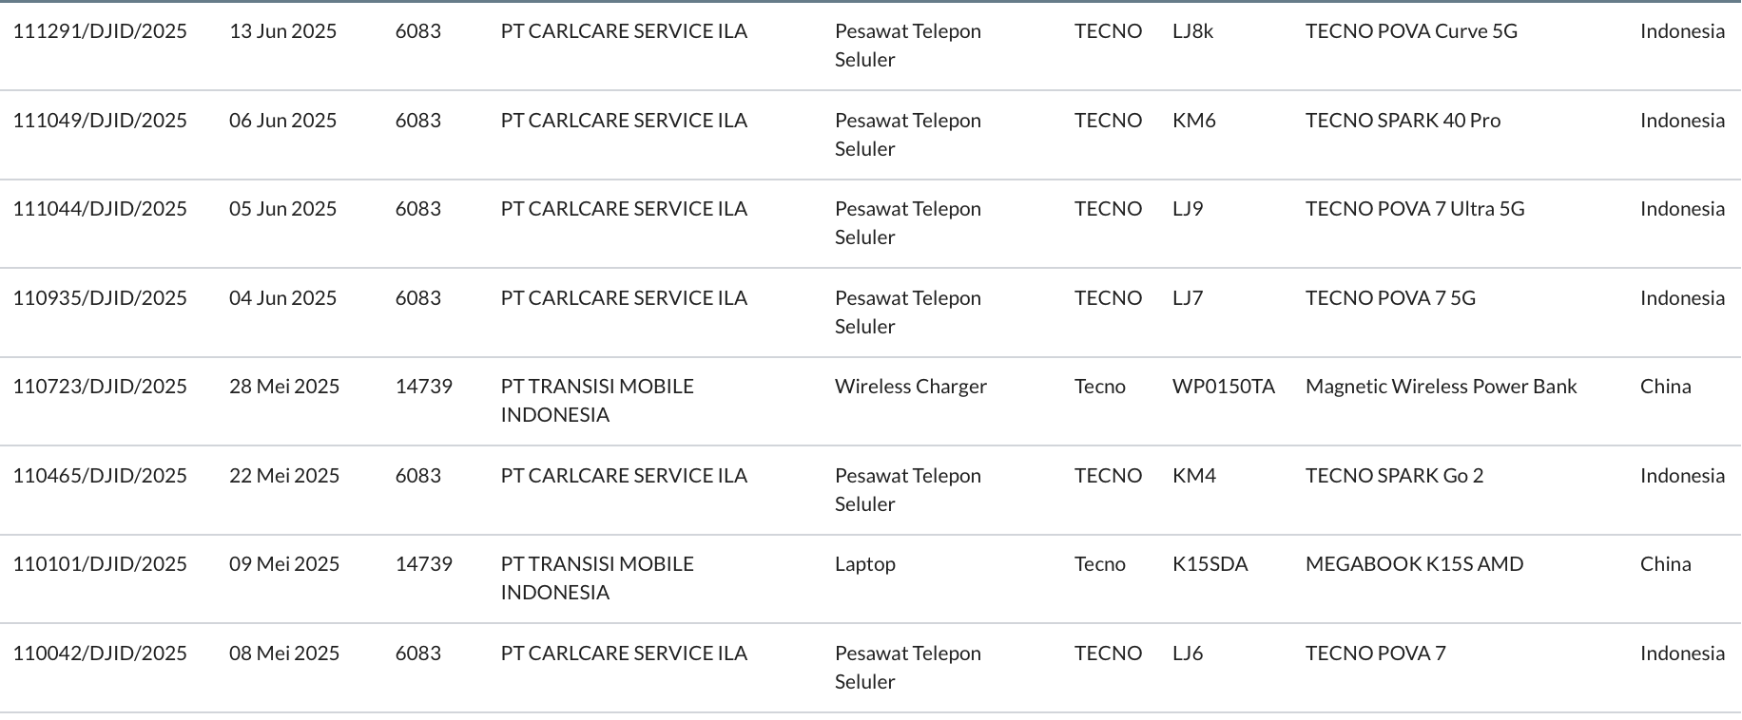Select certificate 110935/DJID/2025
Viewport: 1742px width, 720px height.
pos(100,298)
